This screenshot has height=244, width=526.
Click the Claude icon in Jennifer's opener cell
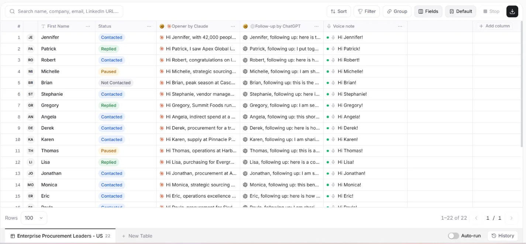162,38
